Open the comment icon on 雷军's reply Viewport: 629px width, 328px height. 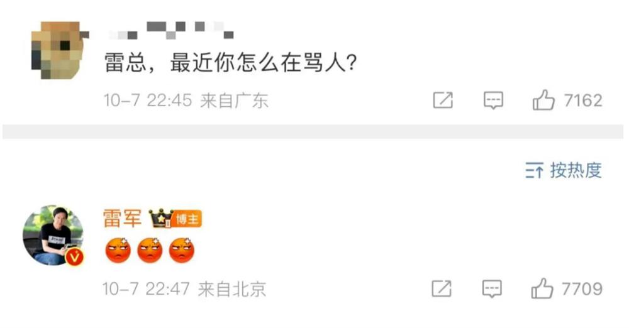(x=492, y=288)
